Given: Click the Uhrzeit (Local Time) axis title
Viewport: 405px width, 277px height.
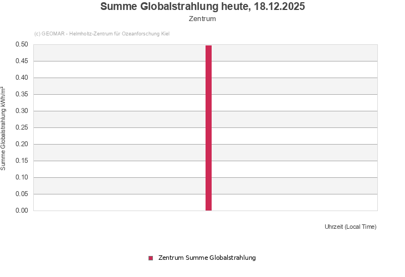Looking at the screenshot, I should (350, 227).
